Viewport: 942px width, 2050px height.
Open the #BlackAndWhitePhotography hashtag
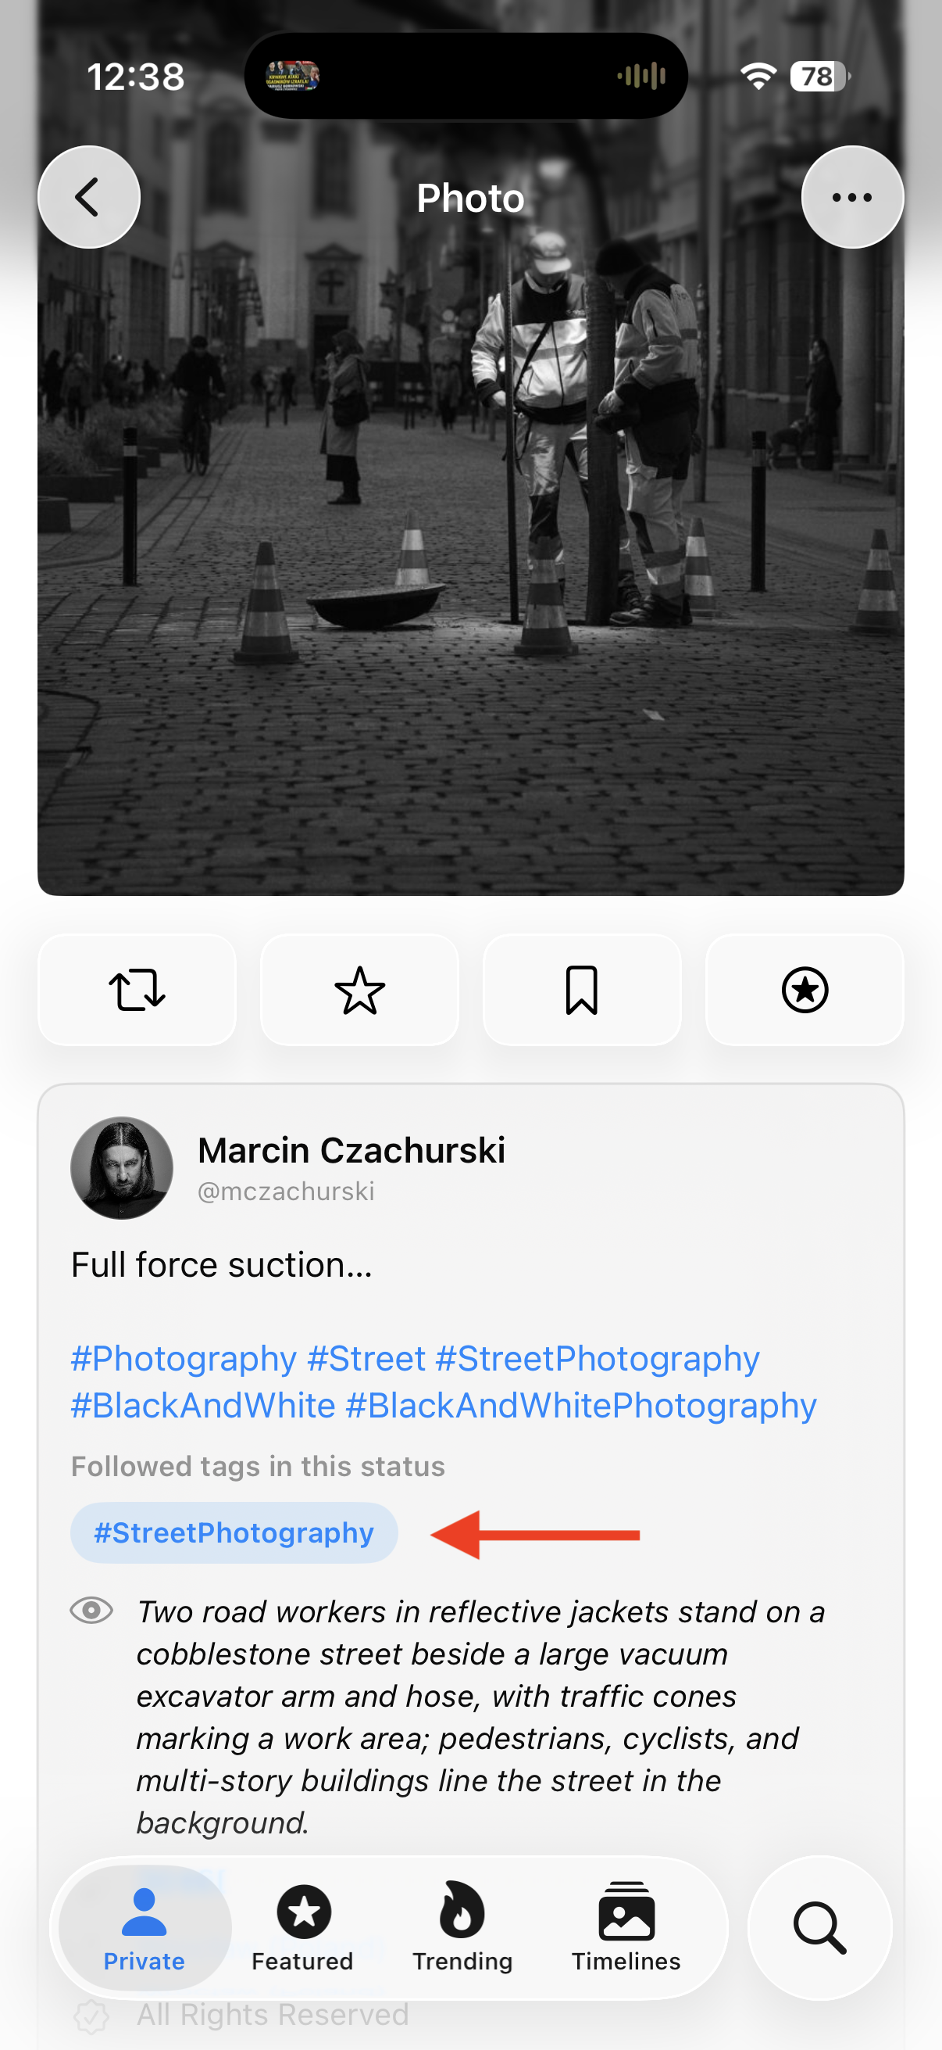[x=581, y=1406]
